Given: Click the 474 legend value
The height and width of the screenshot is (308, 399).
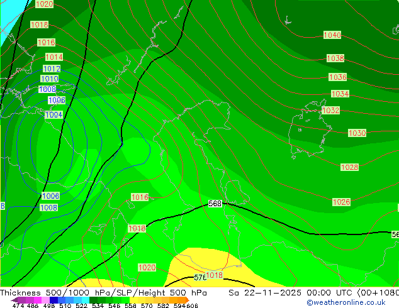Looking at the screenshot, I should coord(18,305).
